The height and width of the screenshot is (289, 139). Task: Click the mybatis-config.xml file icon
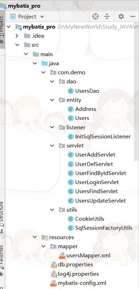pos(54,283)
